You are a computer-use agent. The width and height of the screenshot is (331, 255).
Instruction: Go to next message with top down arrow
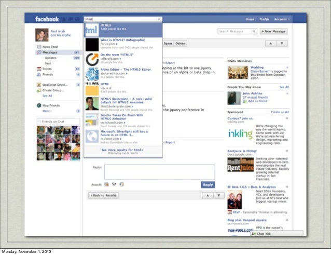tap(282, 43)
